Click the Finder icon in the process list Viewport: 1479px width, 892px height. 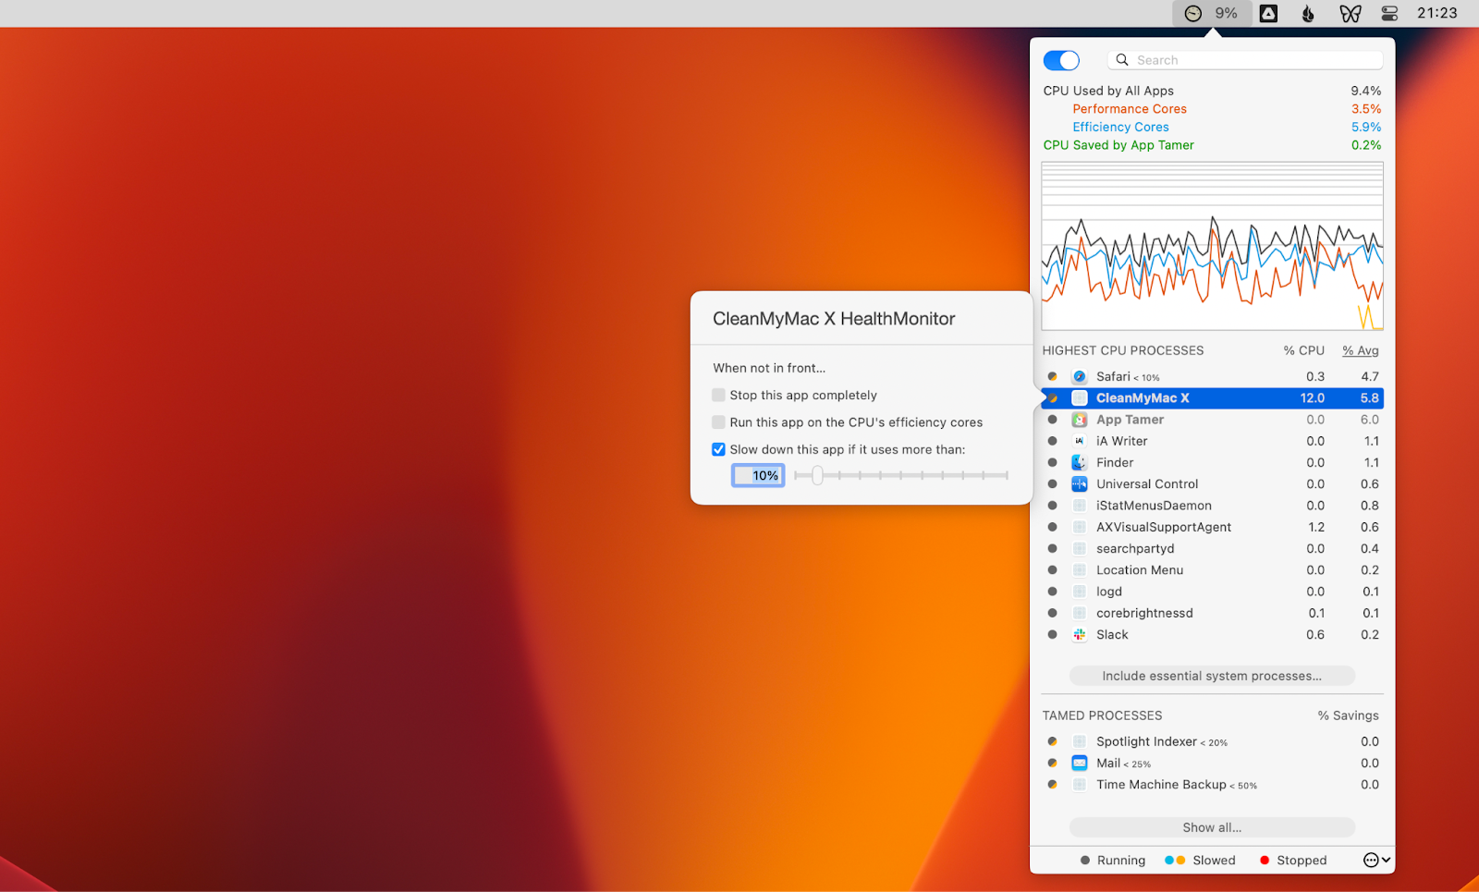pos(1079,462)
